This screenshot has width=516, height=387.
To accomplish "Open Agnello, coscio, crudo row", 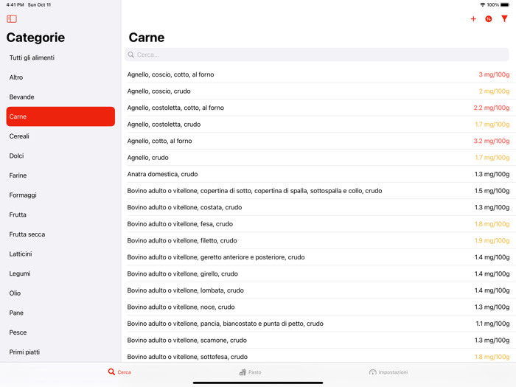I will pyautogui.click(x=318, y=91).
